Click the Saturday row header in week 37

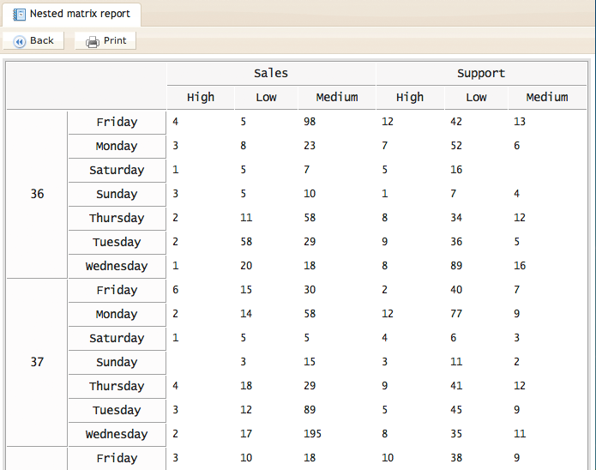[x=117, y=338]
